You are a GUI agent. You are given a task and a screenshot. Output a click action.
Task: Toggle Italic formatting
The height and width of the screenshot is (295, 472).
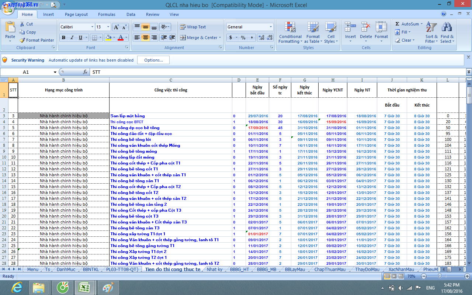tap(72, 38)
